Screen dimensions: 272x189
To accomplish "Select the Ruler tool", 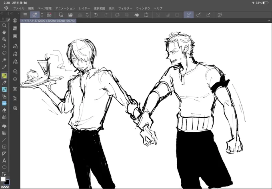I will click(x=4, y=154).
